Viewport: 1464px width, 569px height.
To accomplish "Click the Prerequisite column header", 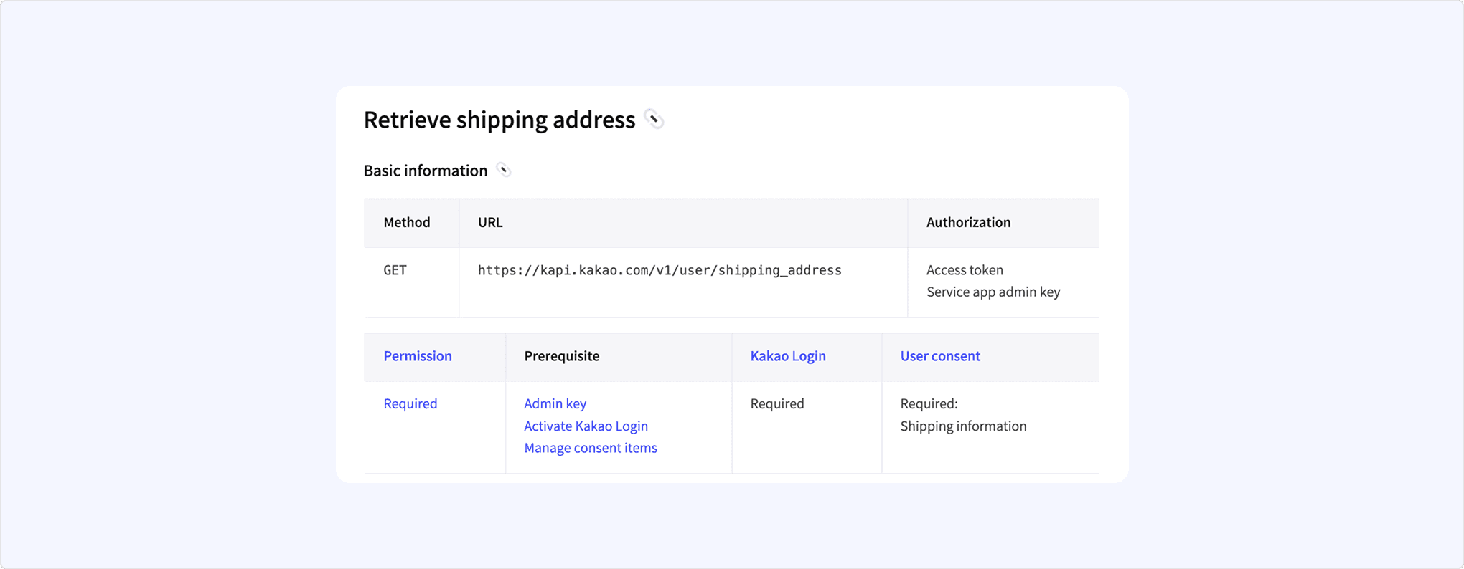I will tap(561, 356).
